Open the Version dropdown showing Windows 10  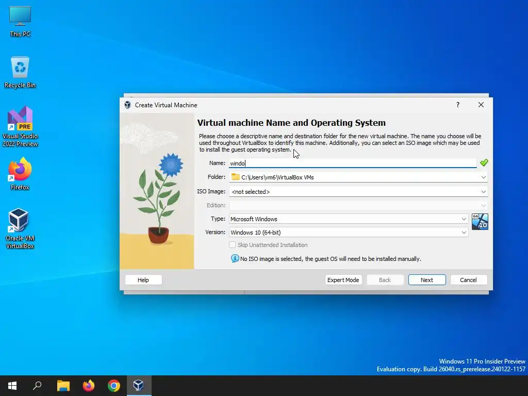(x=349, y=233)
